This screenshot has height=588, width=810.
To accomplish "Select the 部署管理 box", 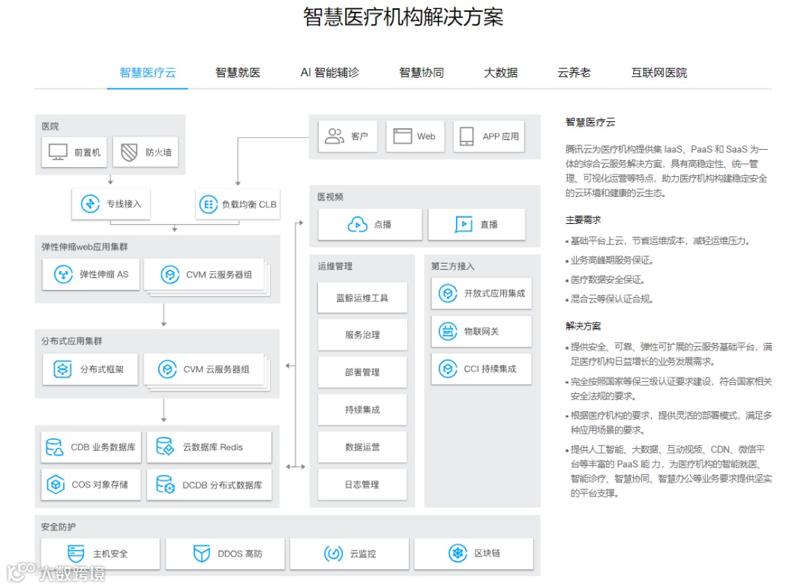I will click(x=362, y=372).
